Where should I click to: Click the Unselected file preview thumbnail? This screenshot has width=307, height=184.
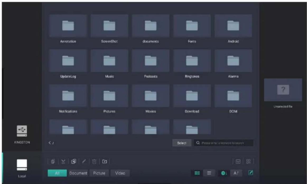pos(283,90)
